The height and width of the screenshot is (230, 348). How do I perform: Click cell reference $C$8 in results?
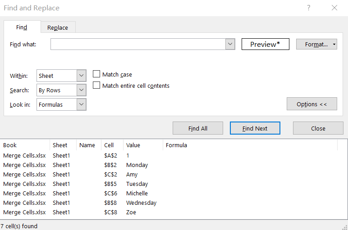110,212
